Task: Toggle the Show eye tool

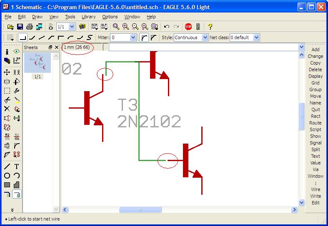Action: pyautogui.click(x=17, y=51)
